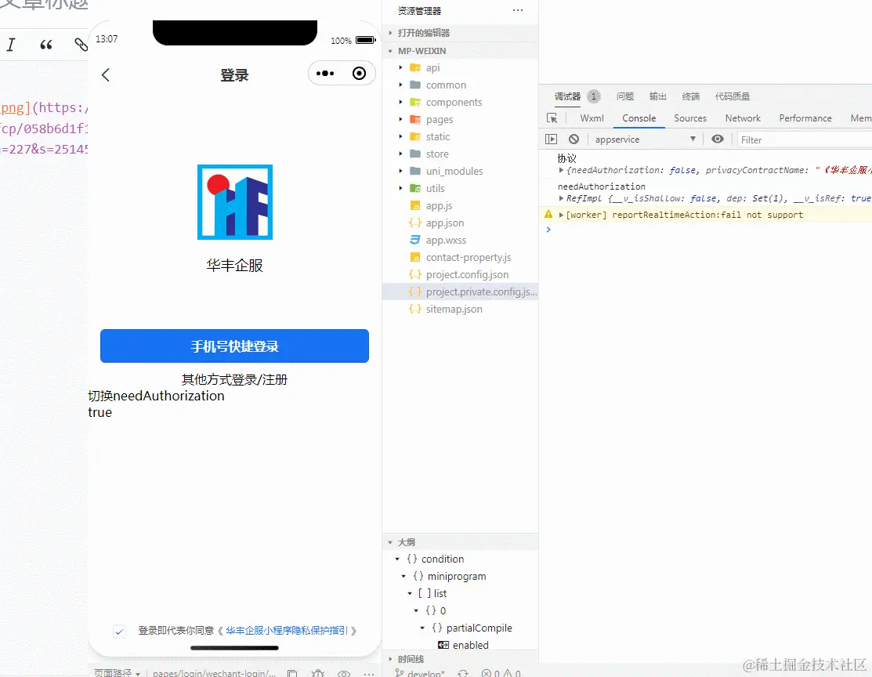Check the privacy agreement checkbox on the login page
The width and height of the screenshot is (872, 677).
[120, 632]
